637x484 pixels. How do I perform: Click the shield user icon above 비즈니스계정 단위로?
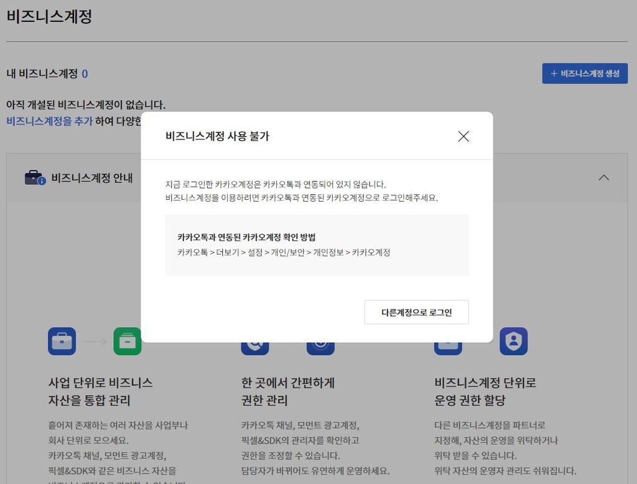click(x=513, y=342)
